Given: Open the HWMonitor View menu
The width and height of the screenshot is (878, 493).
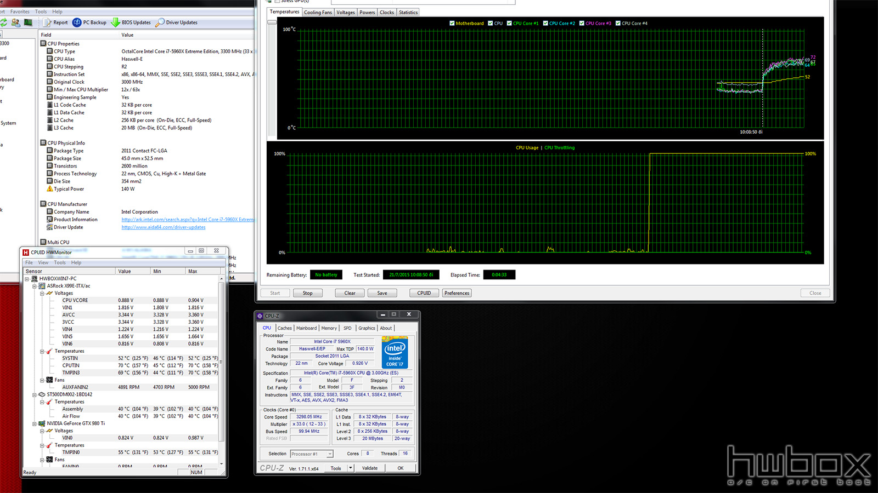Looking at the screenshot, I should coord(43,262).
